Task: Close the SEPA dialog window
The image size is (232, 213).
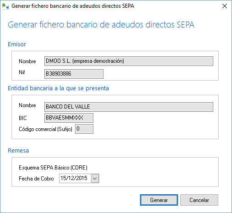Action: (225, 6)
